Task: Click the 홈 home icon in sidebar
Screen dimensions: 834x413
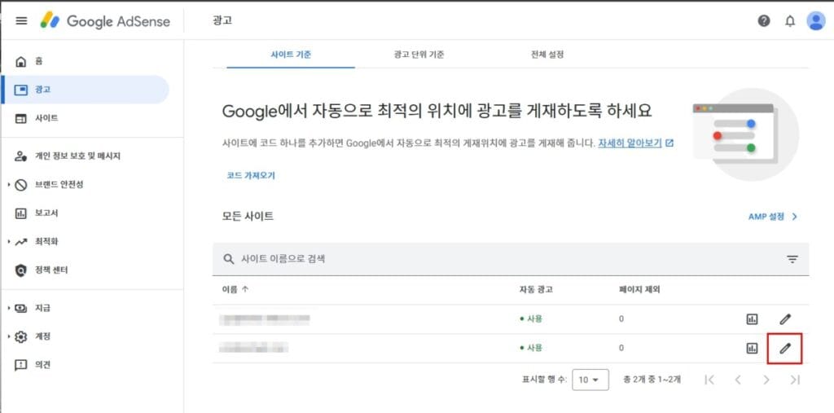Action: click(x=20, y=61)
